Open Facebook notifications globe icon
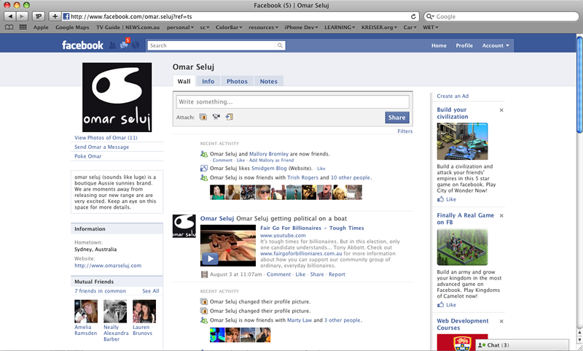The width and height of the screenshot is (583, 351). 136,45
